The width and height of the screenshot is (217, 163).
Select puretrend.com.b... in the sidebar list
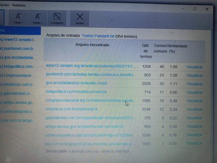tap(18, 49)
